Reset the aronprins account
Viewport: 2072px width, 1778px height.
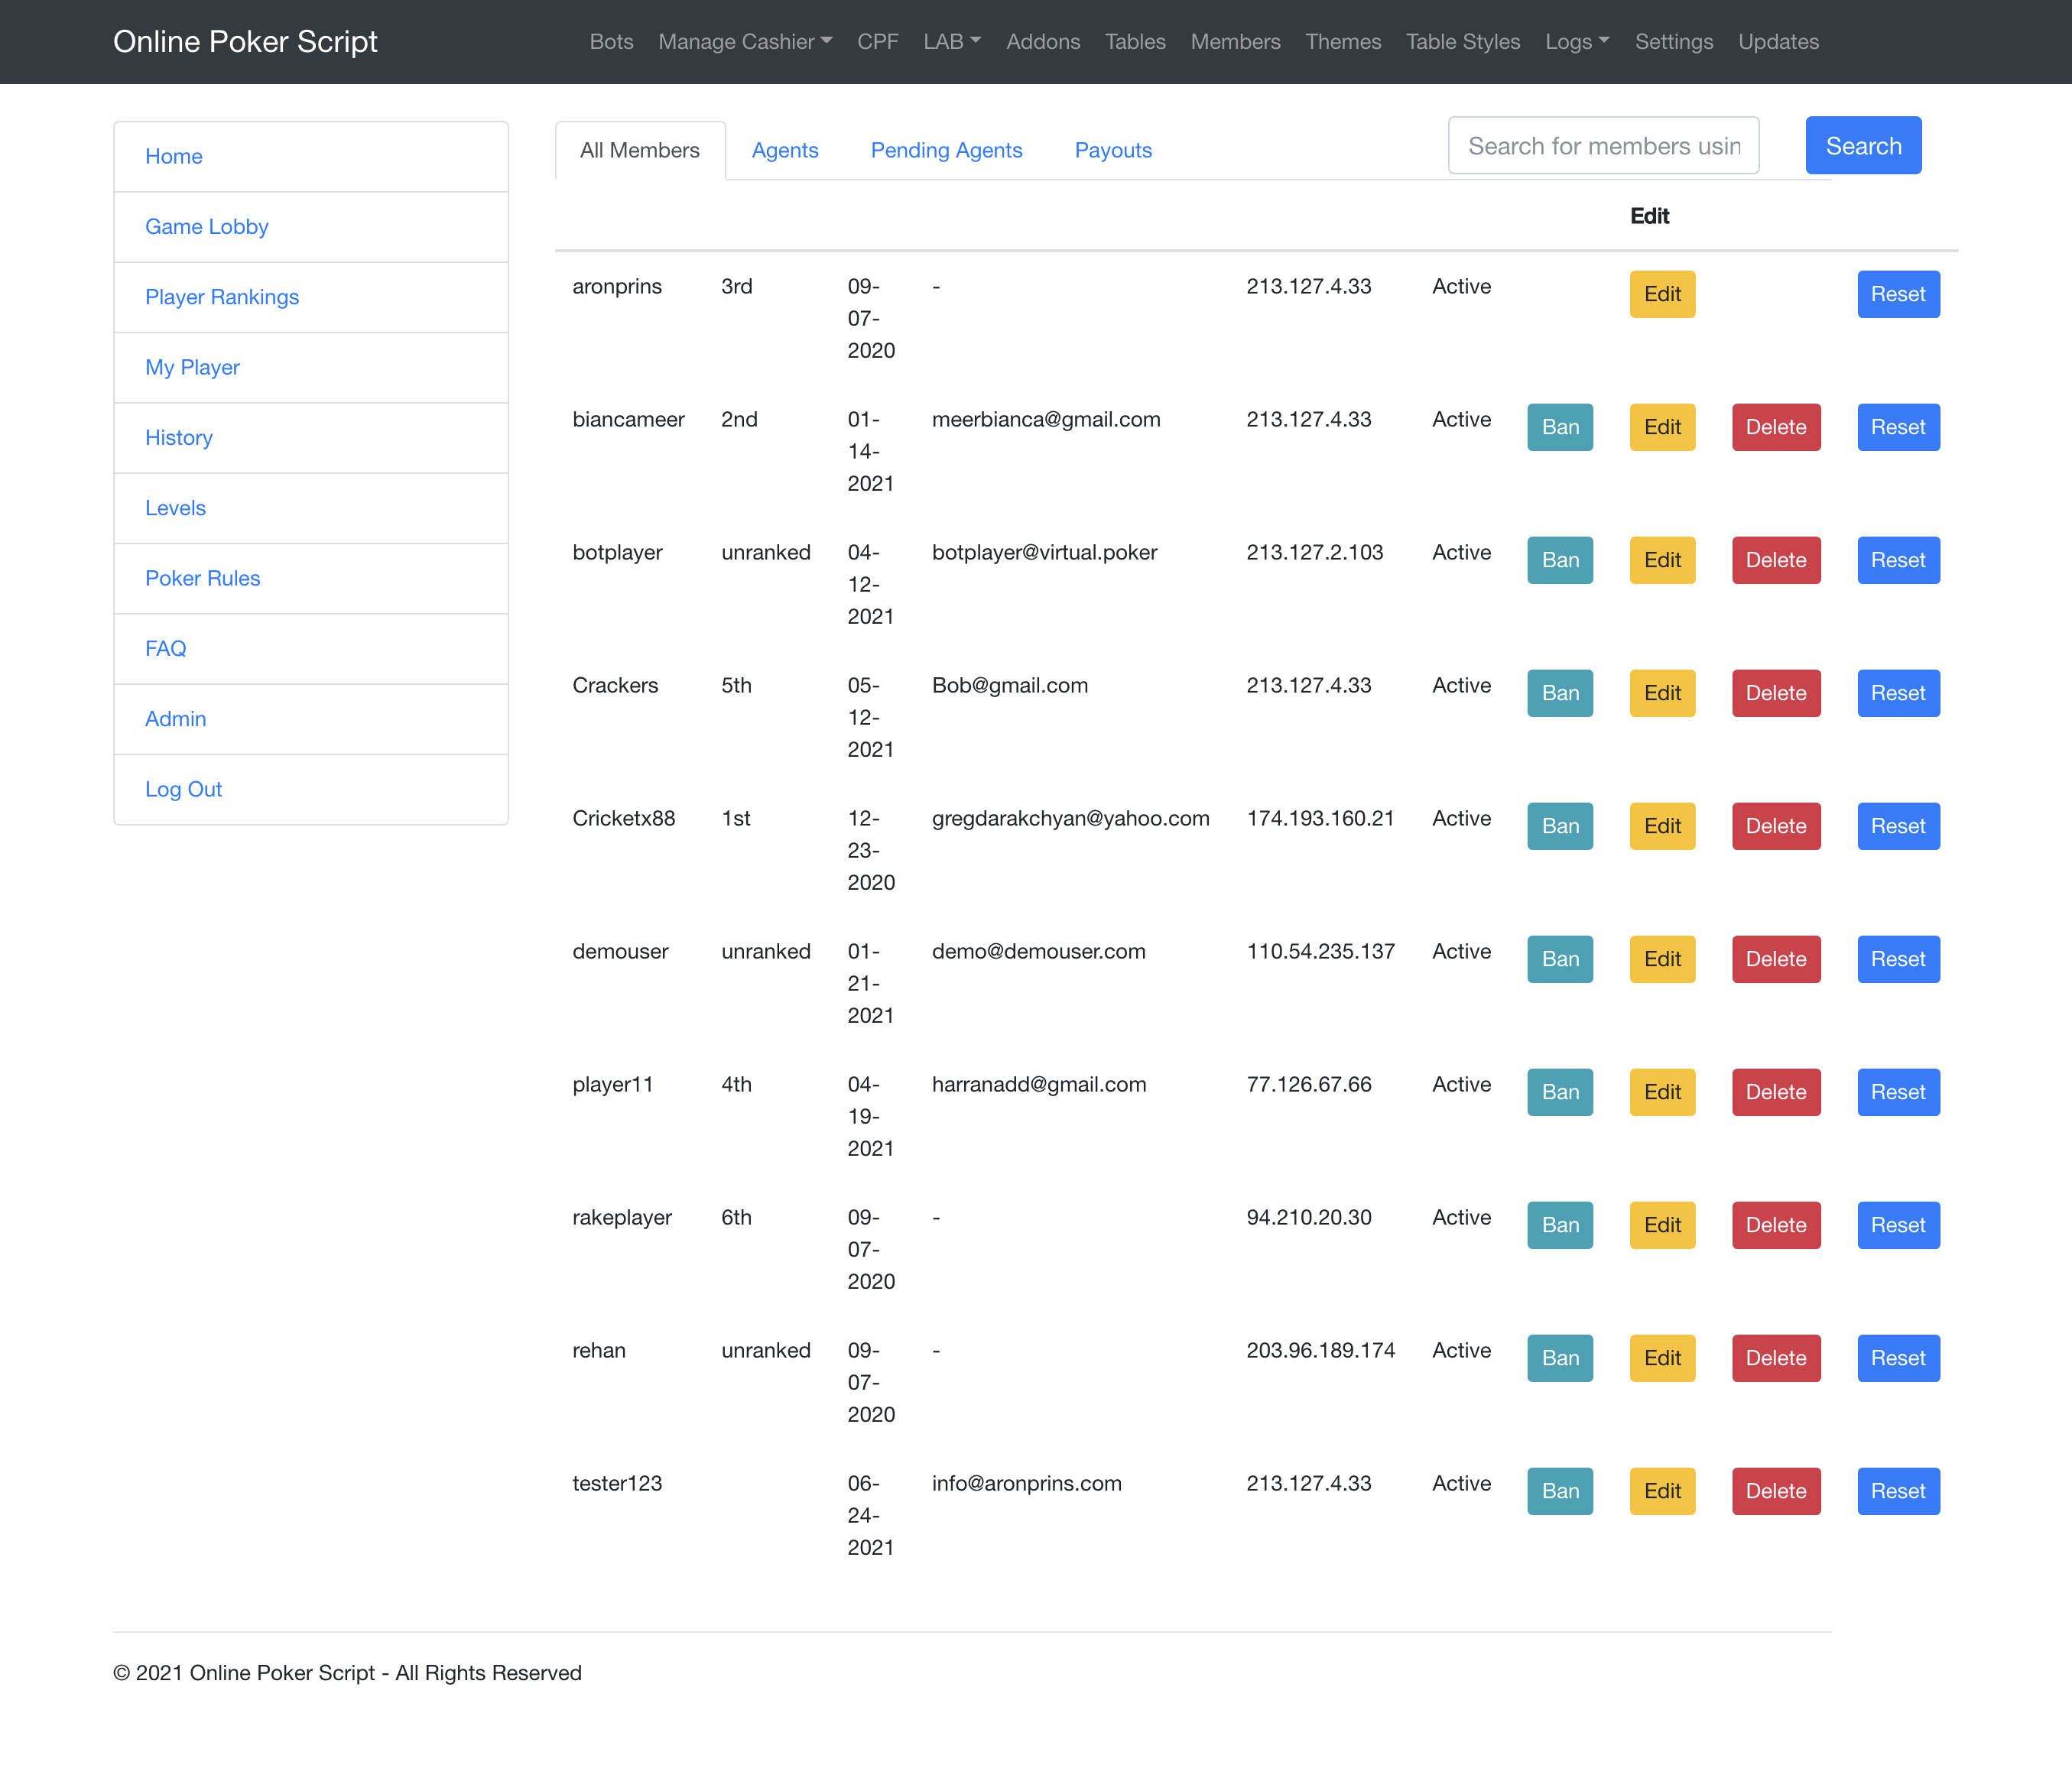tap(1898, 294)
